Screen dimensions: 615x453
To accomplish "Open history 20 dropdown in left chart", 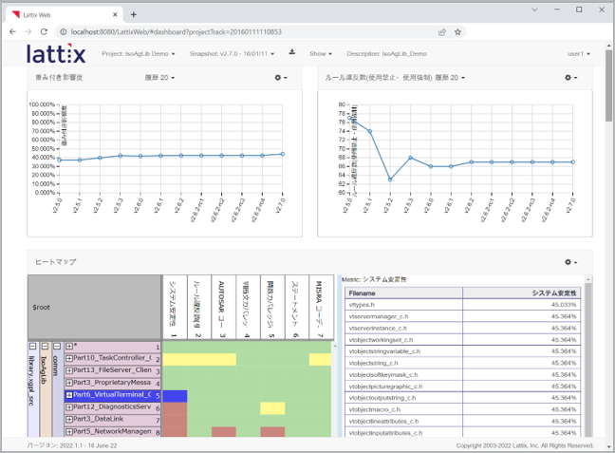I will tap(159, 78).
